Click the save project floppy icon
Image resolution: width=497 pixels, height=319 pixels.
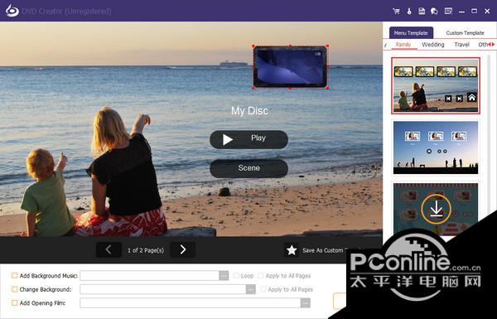422,11
